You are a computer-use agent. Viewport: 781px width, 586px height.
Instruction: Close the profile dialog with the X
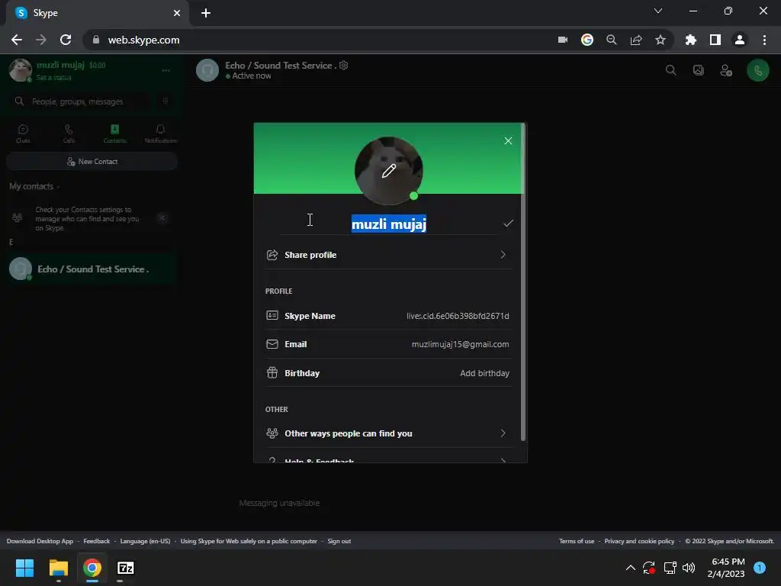tap(507, 141)
